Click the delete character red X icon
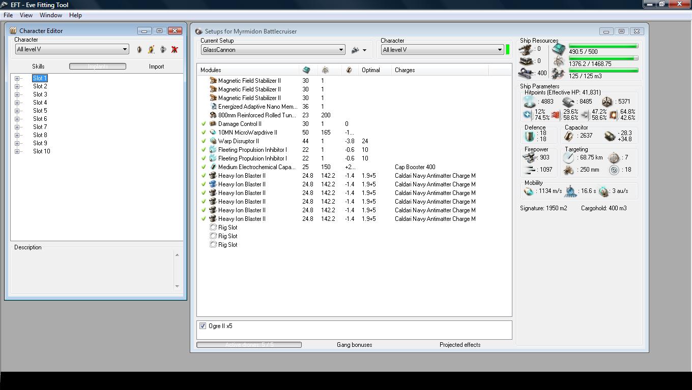Image resolution: width=692 pixels, height=390 pixels. pos(175,49)
